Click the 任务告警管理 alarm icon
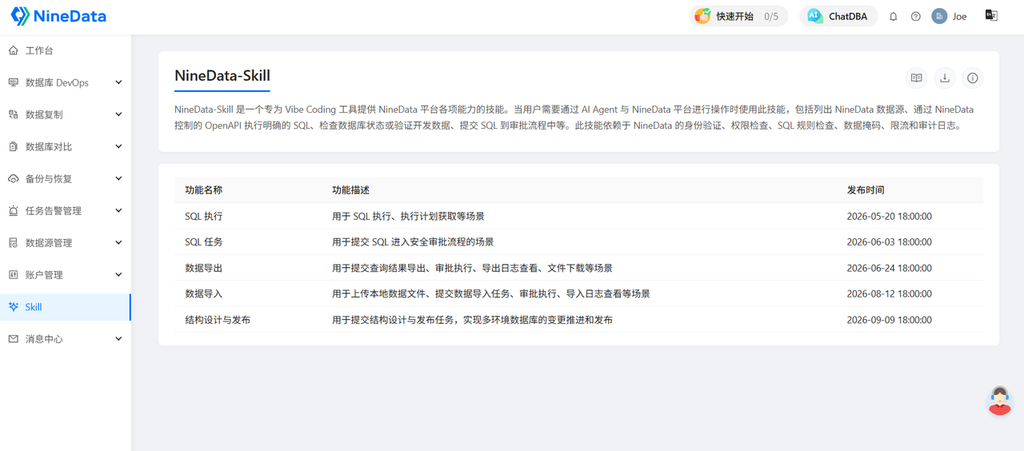This screenshot has height=451, width=1024. click(x=13, y=210)
